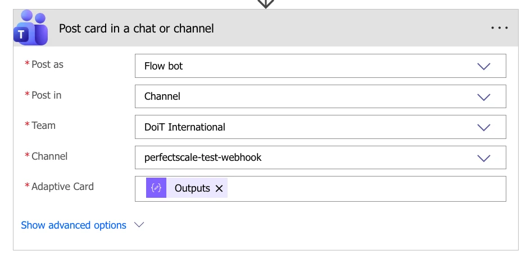Click the DoiT International team value

pyautogui.click(x=185, y=127)
